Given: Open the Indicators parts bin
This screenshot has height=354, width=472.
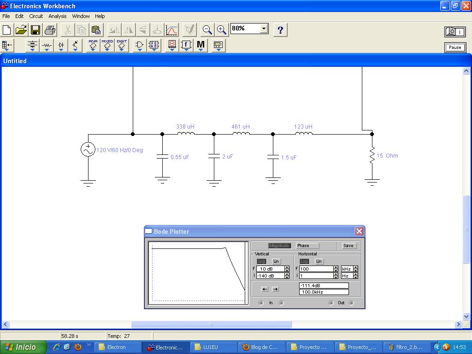Looking at the screenshot, I should click(x=171, y=45).
